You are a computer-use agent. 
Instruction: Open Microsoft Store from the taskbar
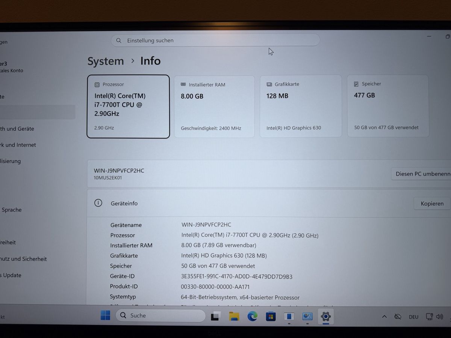tap(271, 316)
